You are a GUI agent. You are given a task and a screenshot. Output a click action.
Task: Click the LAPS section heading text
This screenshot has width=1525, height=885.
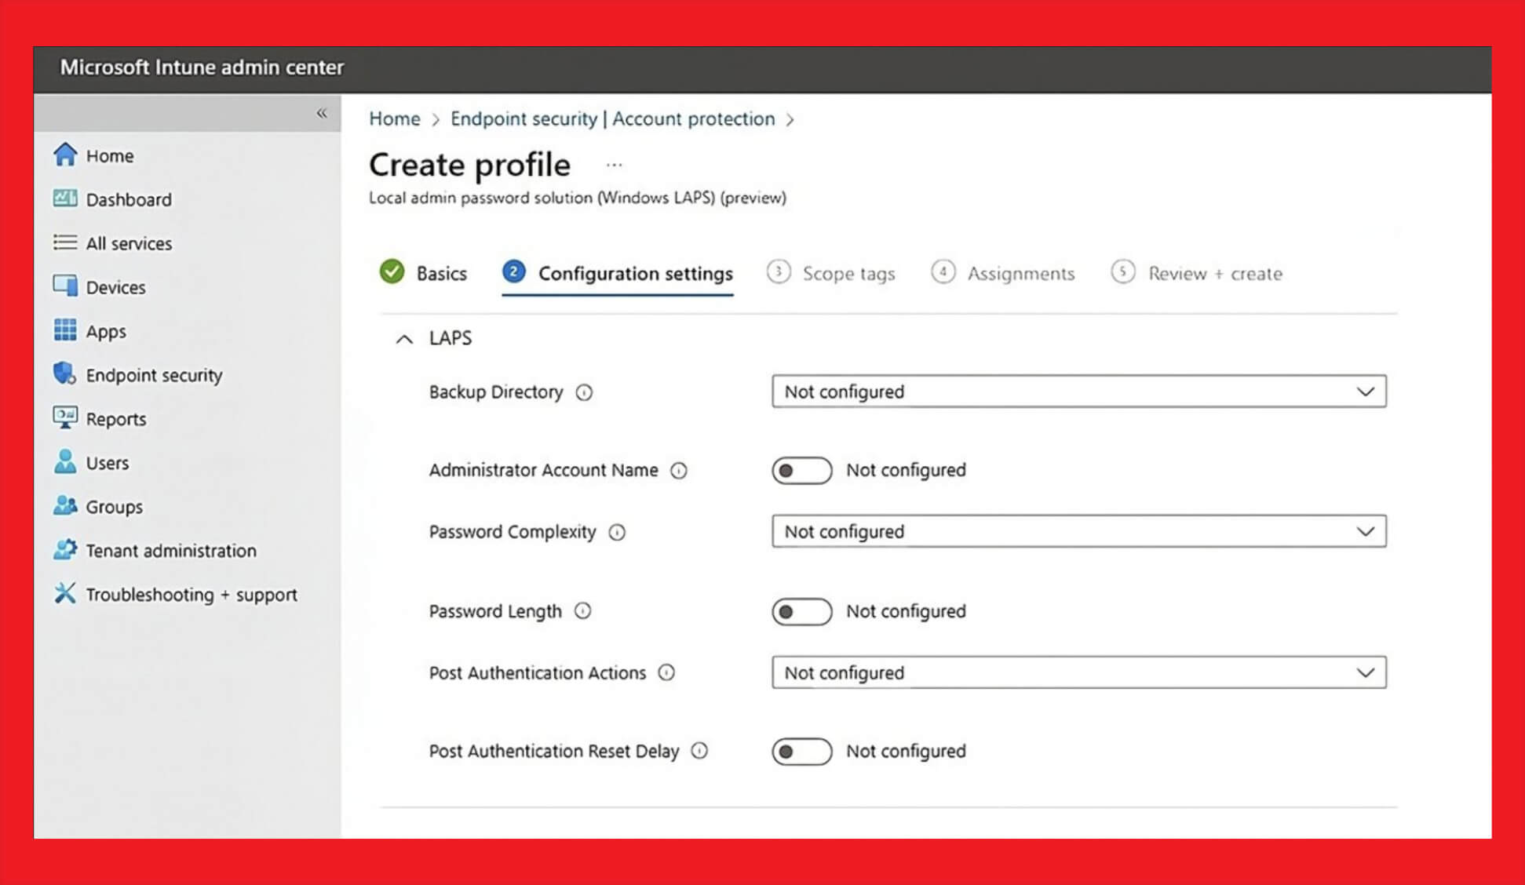[x=451, y=338]
